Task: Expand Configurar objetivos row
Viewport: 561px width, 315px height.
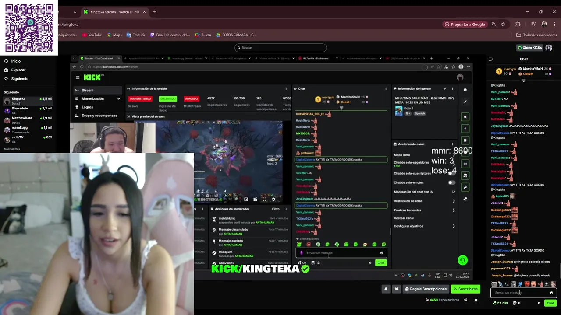Action: pyautogui.click(x=424, y=226)
